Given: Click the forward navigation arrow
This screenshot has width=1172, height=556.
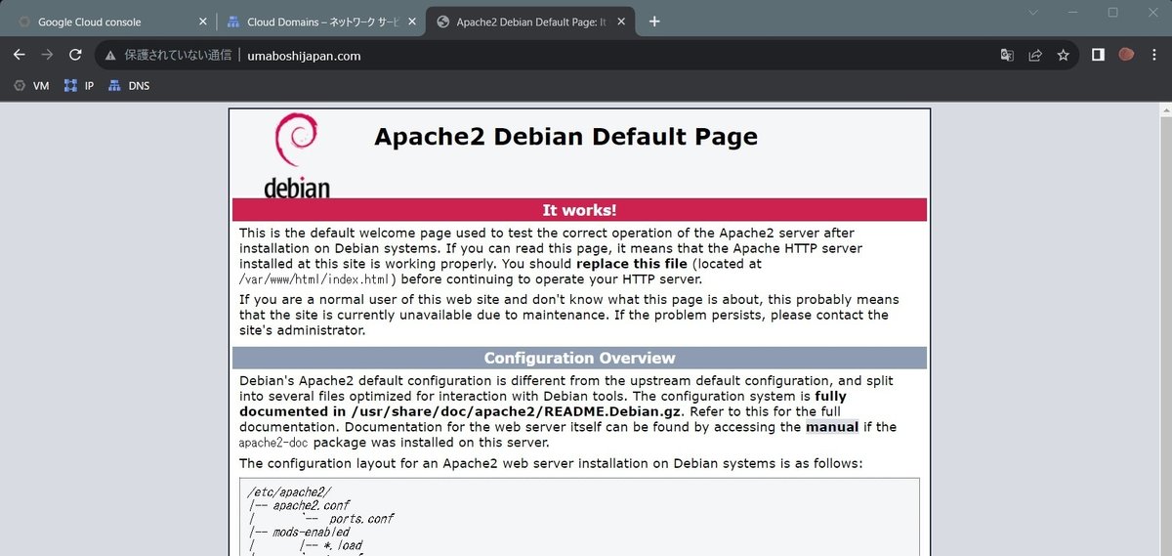Looking at the screenshot, I should coord(47,55).
